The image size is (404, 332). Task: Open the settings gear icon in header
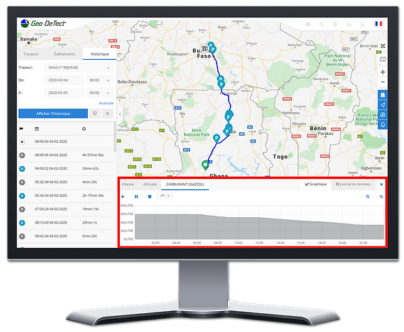pyautogui.click(x=335, y=24)
